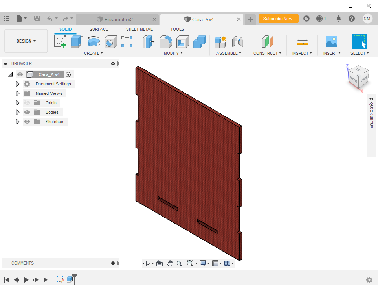
Task: Hide the Sketches folder
Action: pyautogui.click(x=27, y=122)
